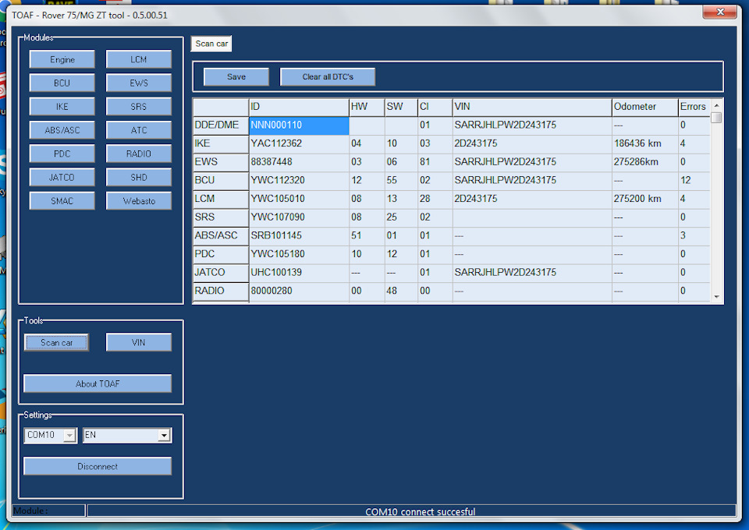749x530 pixels.
Task: Click status text COM10 connect succesful
Action: 420,512
